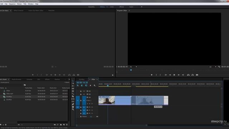Click the timeline timecode 00:00:14:20
Viewport: 229px width, 129px height.
pos(82,83)
